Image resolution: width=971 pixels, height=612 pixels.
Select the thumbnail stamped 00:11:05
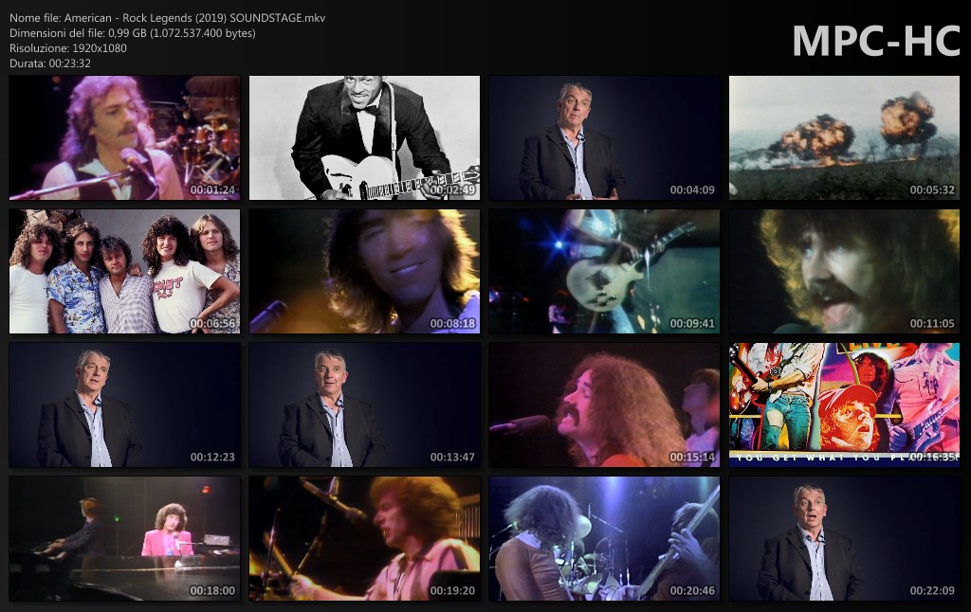pyautogui.click(x=844, y=272)
